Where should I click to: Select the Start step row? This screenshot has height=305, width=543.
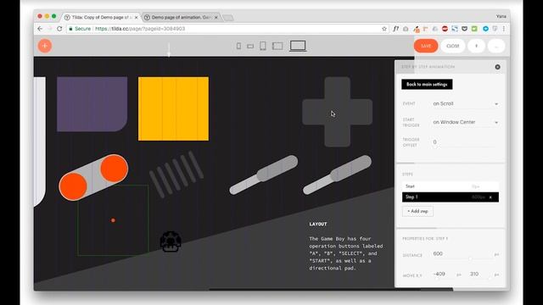click(x=451, y=186)
